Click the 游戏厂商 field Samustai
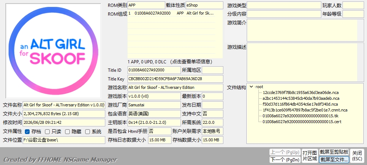The width and height of the screenshot is (367, 165). [154, 105]
